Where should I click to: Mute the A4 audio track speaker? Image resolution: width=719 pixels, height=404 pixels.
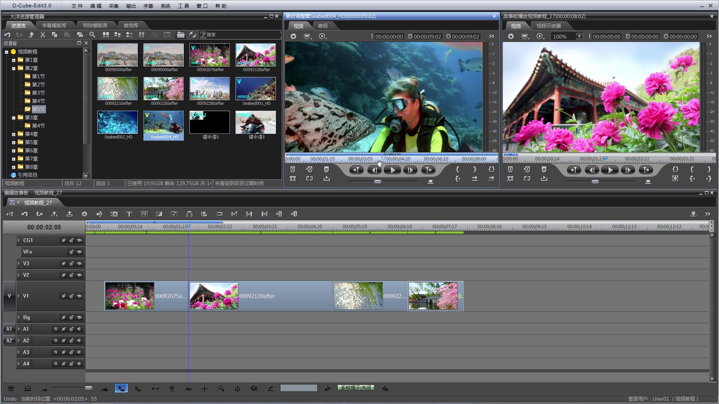click(79, 364)
